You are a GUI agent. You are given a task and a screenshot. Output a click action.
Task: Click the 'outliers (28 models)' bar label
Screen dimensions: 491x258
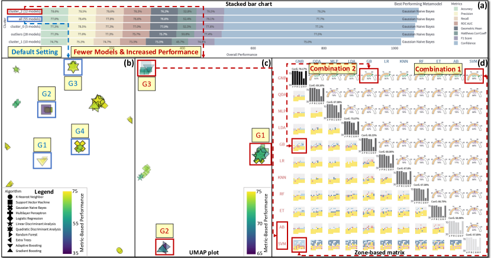click(25, 34)
